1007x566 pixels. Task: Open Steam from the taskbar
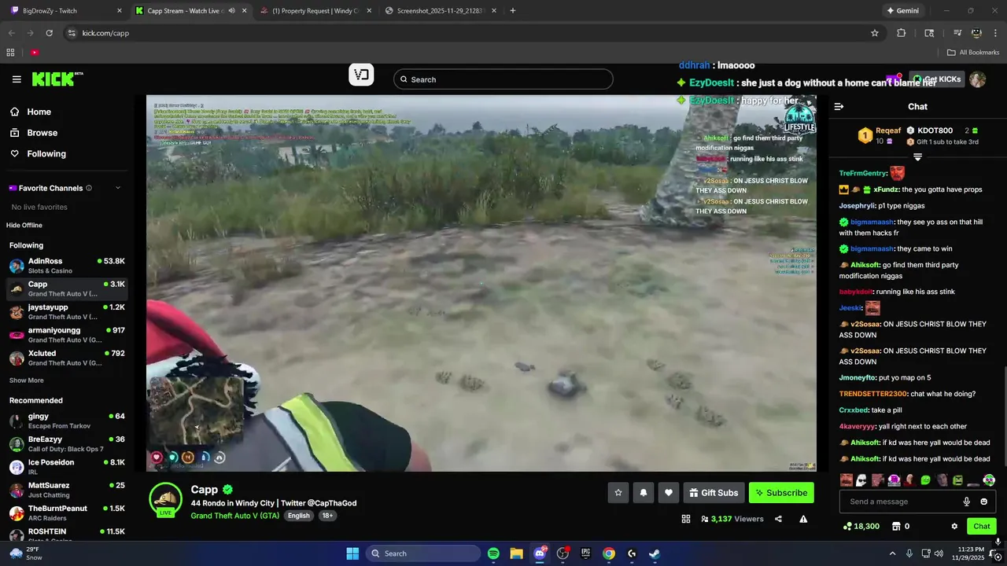[x=655, y=553]
